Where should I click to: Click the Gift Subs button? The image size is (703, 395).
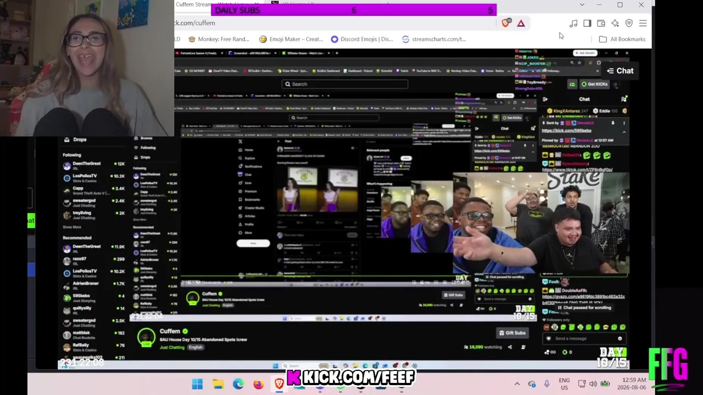coord(512,333)
